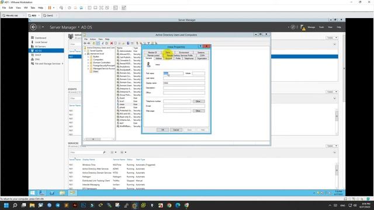The image size is (374, 210).
Task: Open the Events TASKS dropdown
Action: pos(332,92)
